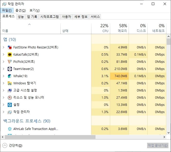This screenshot has height=152, width=171.
Task: Click the AhnLab 3.6MB memory cell
Action: [119, 129]
